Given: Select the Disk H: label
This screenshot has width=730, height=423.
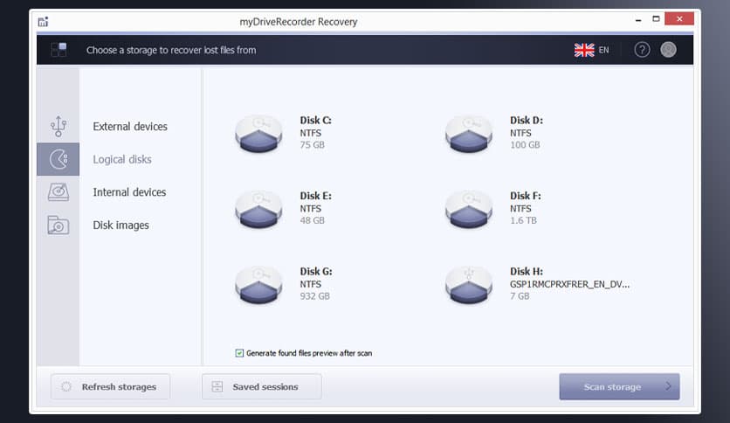Looking at the screenshot, I should coord(527,271).
